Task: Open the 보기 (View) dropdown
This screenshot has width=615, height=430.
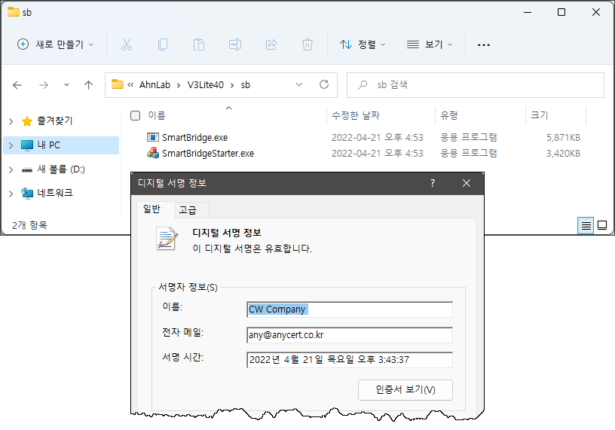Action: pos(430,44)
